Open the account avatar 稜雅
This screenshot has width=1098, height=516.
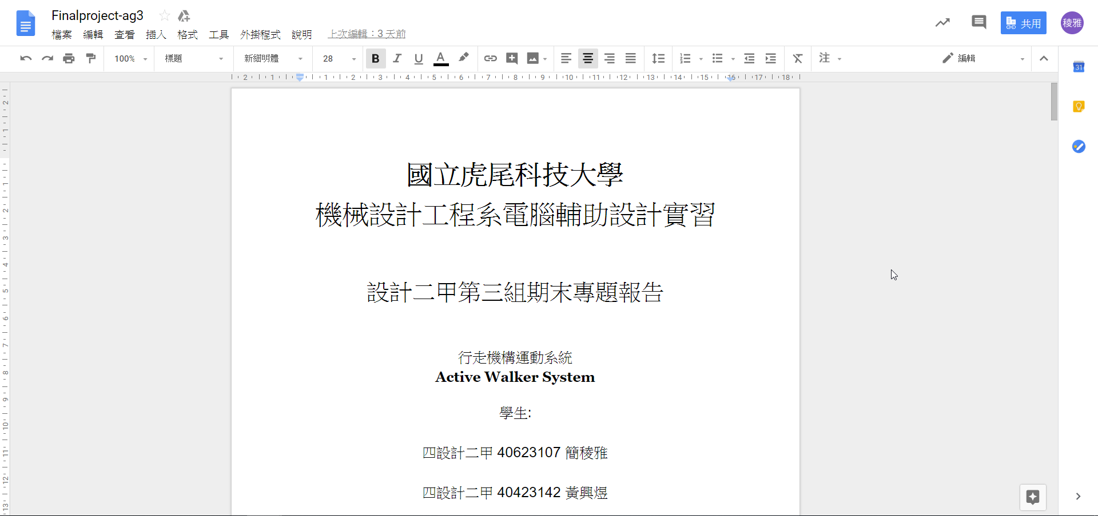1072,23
